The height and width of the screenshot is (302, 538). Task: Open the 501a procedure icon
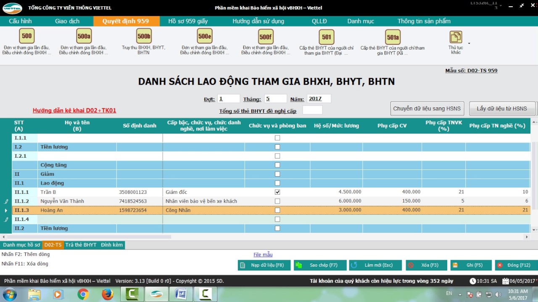point(393,37)
